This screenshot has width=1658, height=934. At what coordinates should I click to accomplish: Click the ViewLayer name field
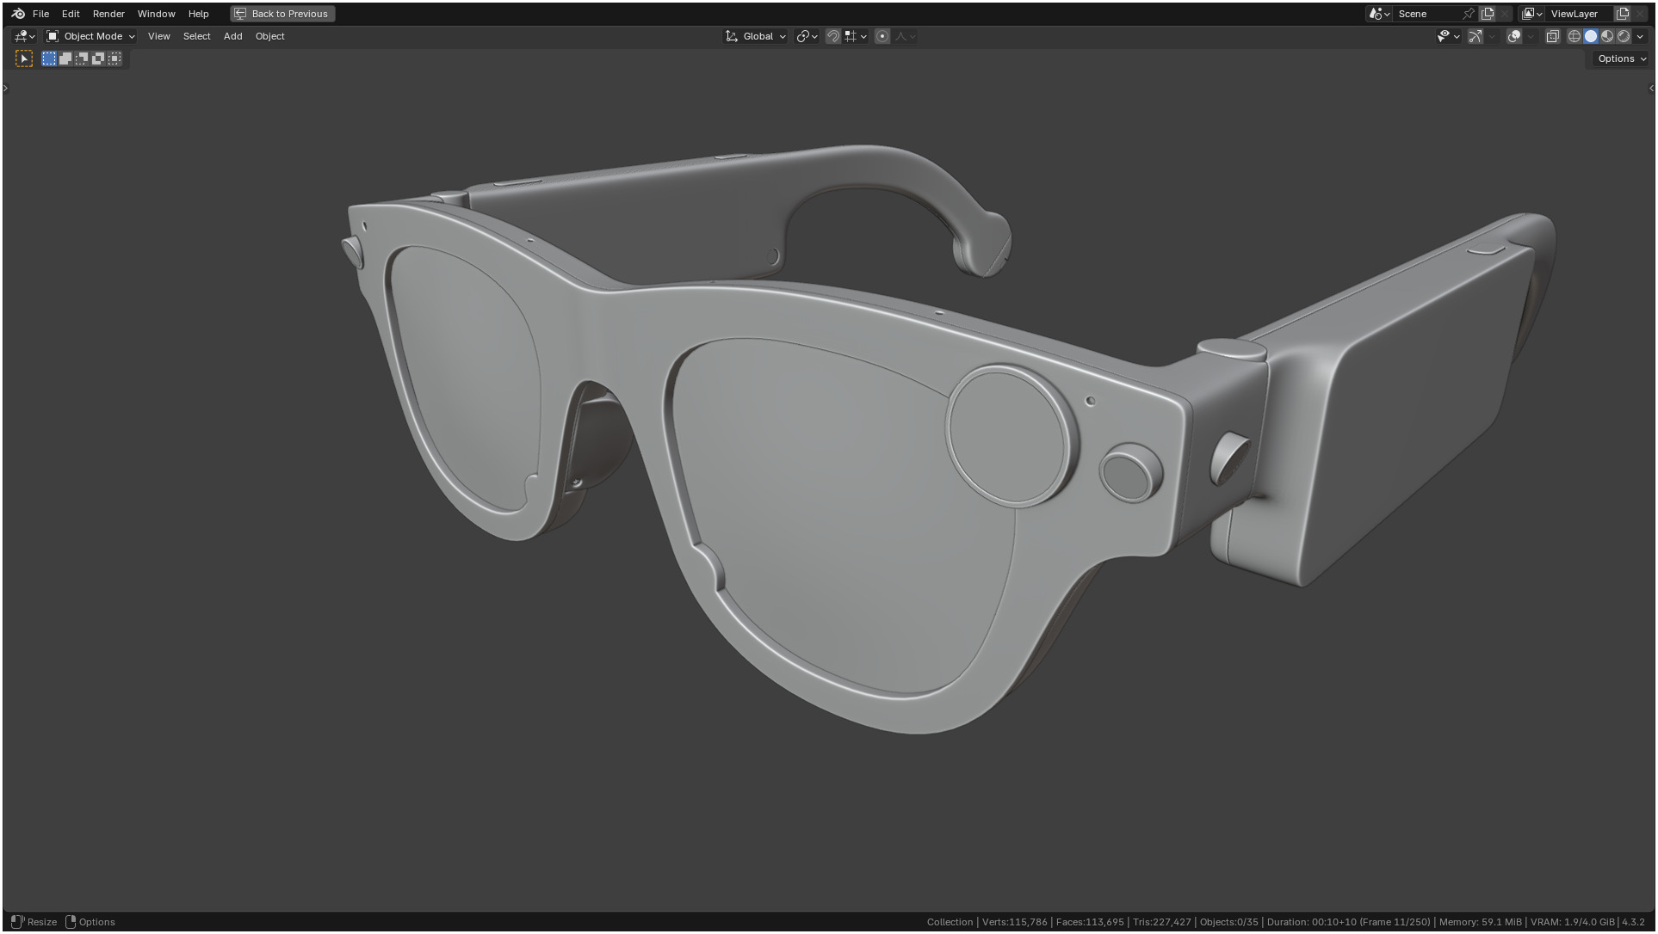pyautogui.click(x=1580, y=14)
